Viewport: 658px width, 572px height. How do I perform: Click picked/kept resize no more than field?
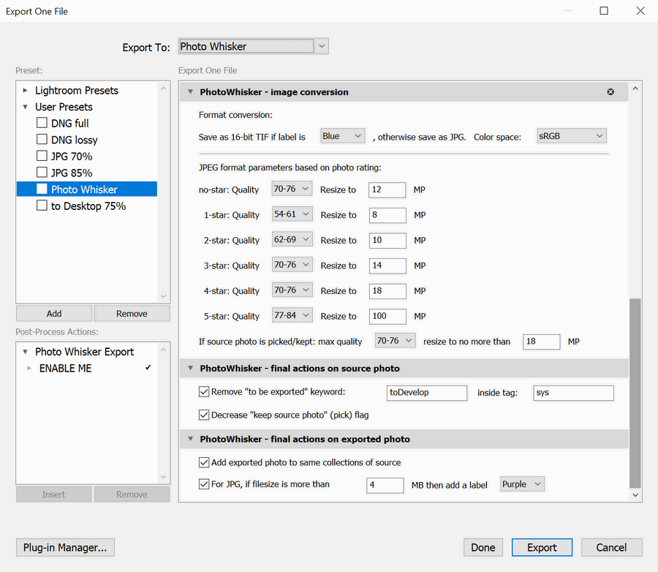(x=541, y=342)
